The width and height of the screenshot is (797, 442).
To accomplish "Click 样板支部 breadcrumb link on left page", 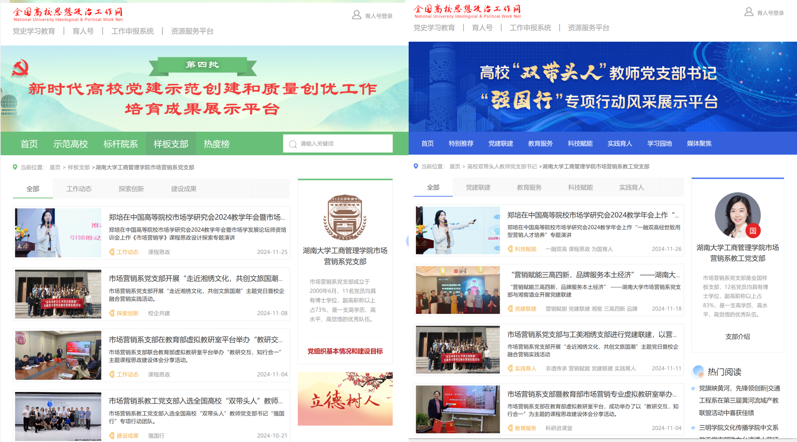I will pos(79,167).
